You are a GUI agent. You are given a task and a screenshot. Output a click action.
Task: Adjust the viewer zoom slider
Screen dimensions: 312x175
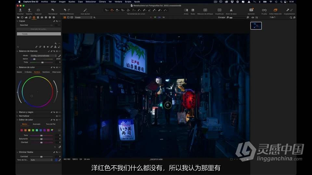click(x=238, y=17)
